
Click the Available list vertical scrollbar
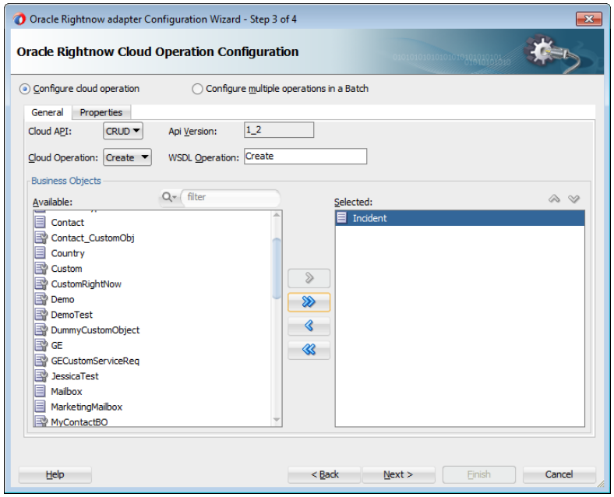(x=277, y=269)
